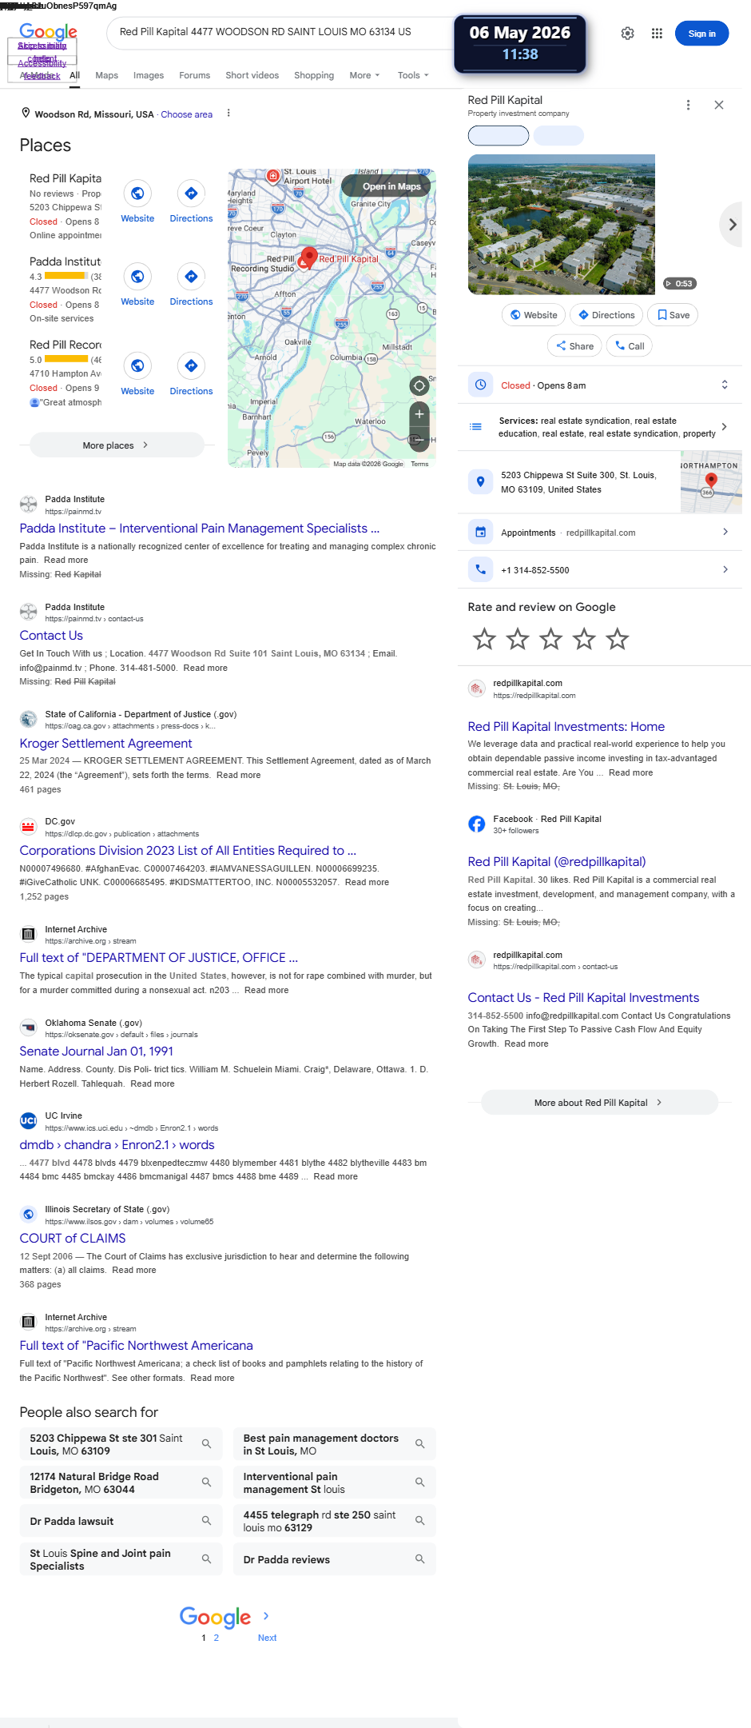Open Quick Settings gear icon

click(628, 34)
